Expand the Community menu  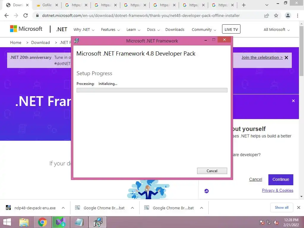pos(204,30)
